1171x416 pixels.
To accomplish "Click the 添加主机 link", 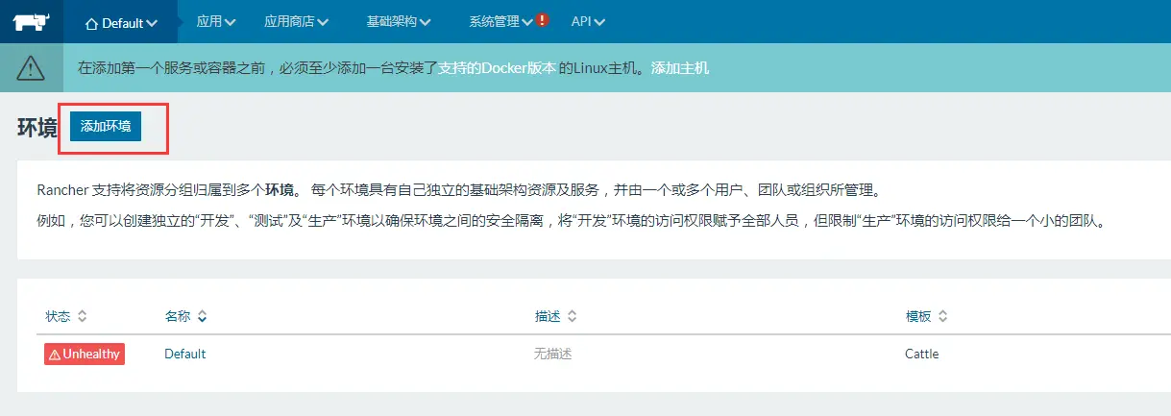I will pyautogui.click(x=680, y=69).
